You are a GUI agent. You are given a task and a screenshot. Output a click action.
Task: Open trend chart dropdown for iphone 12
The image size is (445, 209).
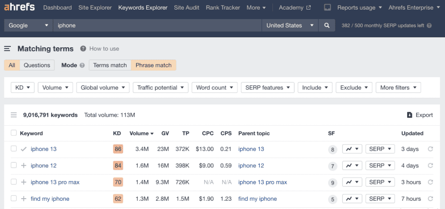[352, 165]
